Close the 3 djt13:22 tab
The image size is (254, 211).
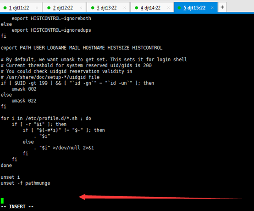(125, 8)
